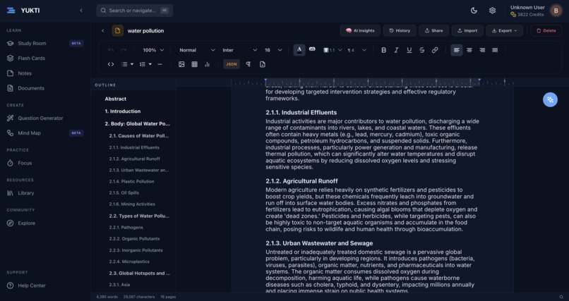This screenshot has height=301, width=569.
Task: Go to Documents in the sidebar
Action: 45,88
